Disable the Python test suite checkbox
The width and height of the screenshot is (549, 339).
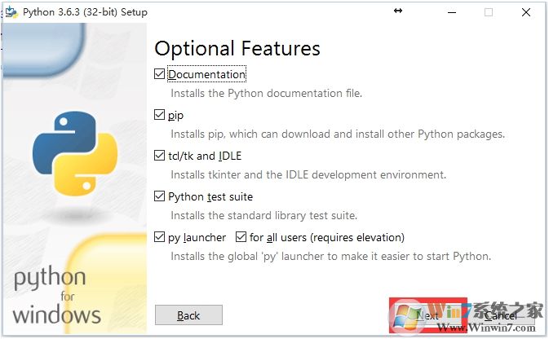(x=159, y=196)
